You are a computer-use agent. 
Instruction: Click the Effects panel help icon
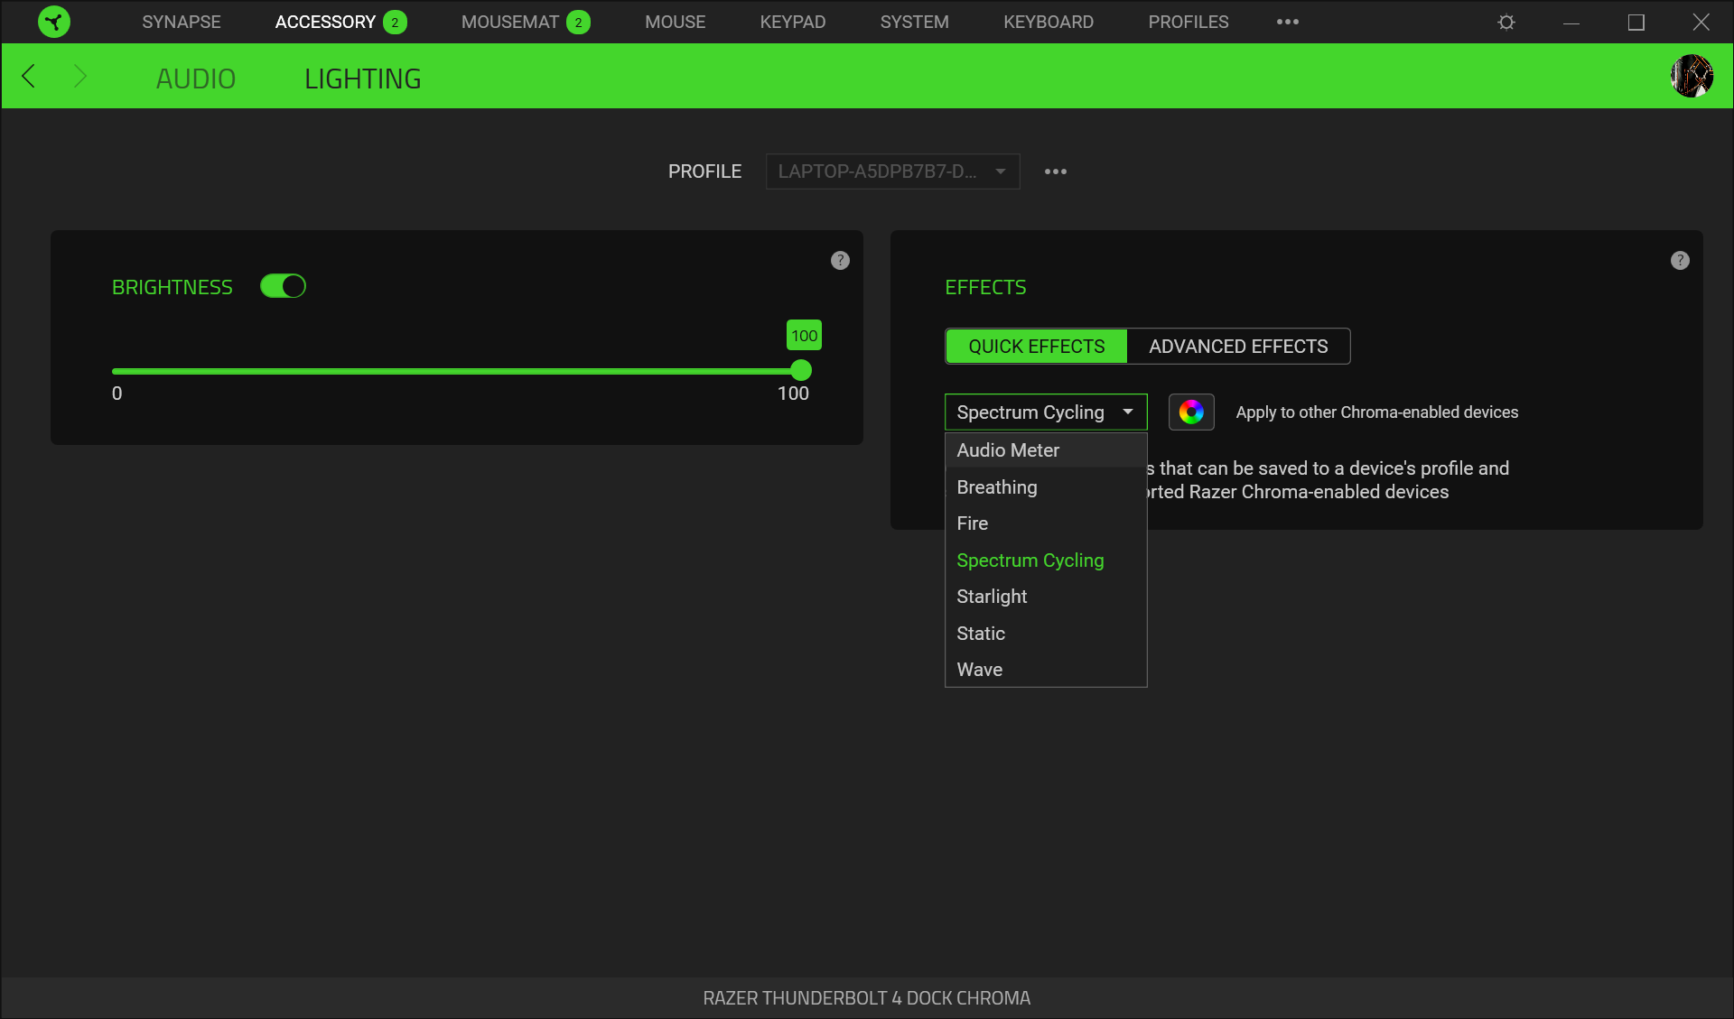[x=1680, y=260]
